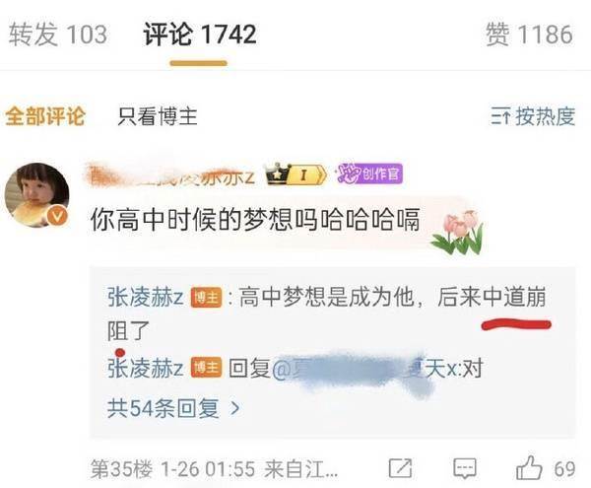Tap the orange V verification badge

pyautogui.click(x=58, y=216)
